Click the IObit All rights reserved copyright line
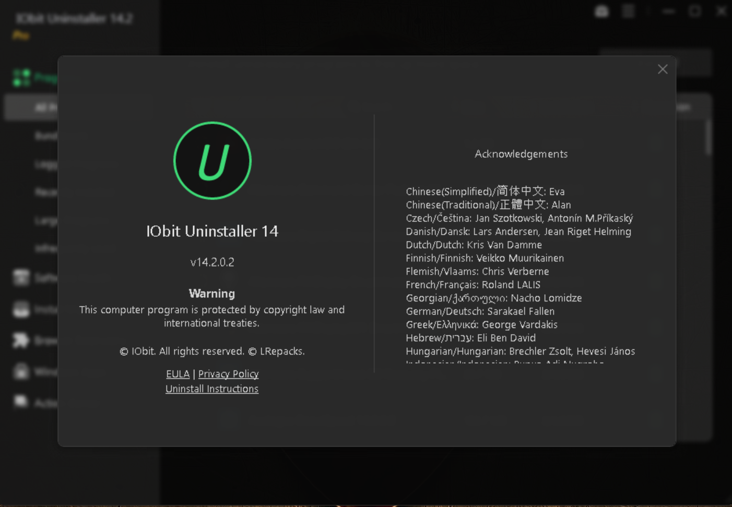Viewport: 732px width, 507px height. 212,351
